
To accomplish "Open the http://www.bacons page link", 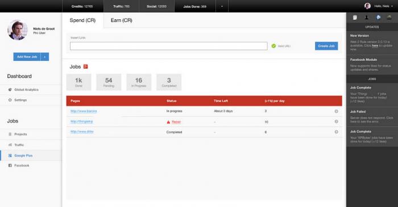I will (84, 111).
